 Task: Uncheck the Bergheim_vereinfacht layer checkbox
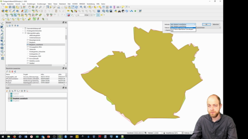tap(9, 98)
